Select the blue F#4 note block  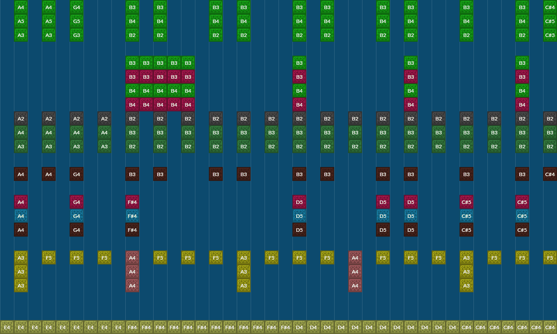132,216
